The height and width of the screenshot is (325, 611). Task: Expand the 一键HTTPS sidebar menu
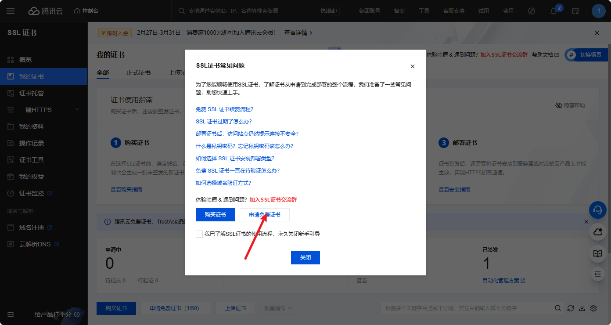(44, 110)
